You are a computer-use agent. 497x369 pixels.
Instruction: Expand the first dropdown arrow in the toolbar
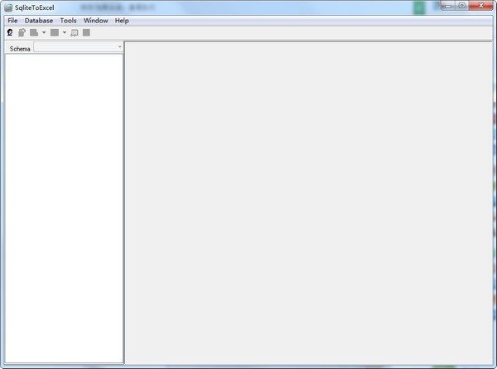[x=44, y=32]
